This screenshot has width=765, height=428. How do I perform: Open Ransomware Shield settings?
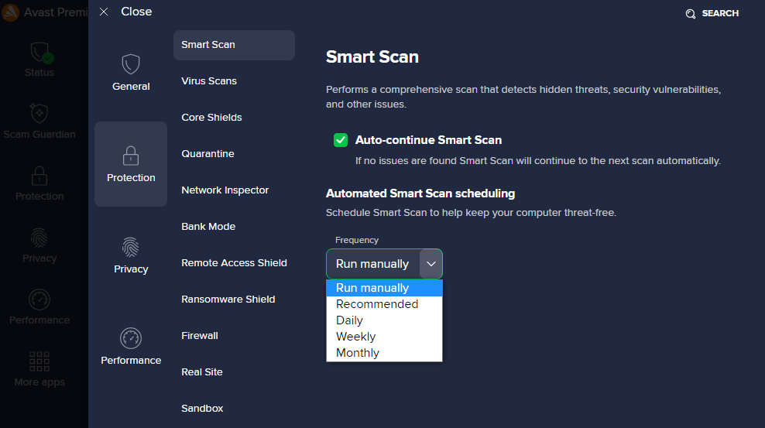pyautogui.click(x=228, y=300)
